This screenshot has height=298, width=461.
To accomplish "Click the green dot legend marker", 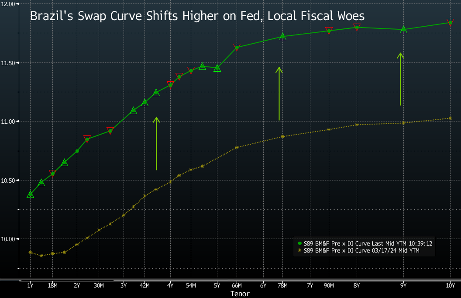I will (300, 243).
